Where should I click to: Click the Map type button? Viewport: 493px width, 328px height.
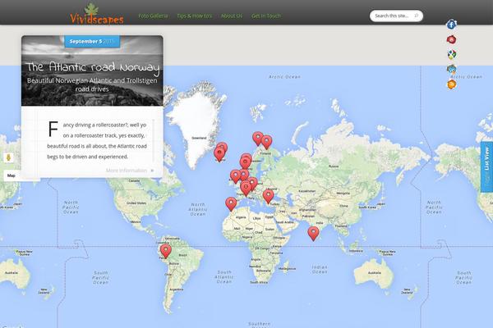(x=12, y=175)
